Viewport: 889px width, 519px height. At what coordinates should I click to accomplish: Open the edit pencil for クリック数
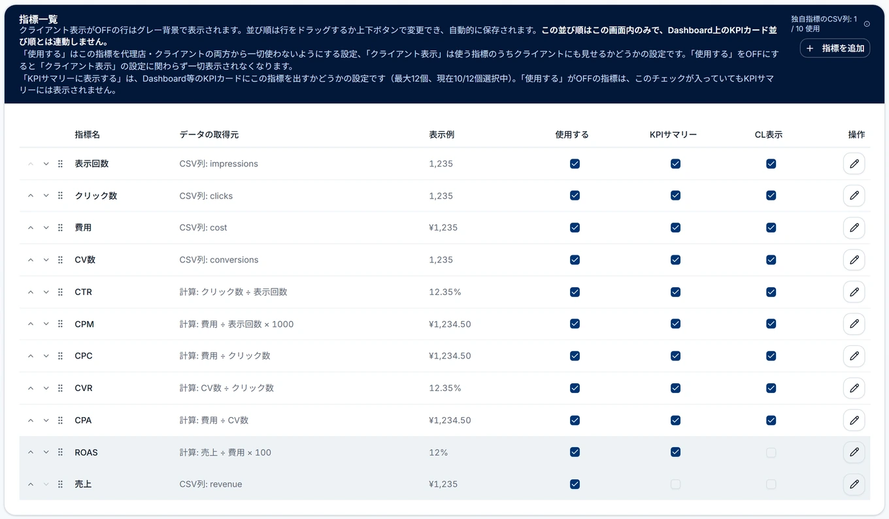854,196
